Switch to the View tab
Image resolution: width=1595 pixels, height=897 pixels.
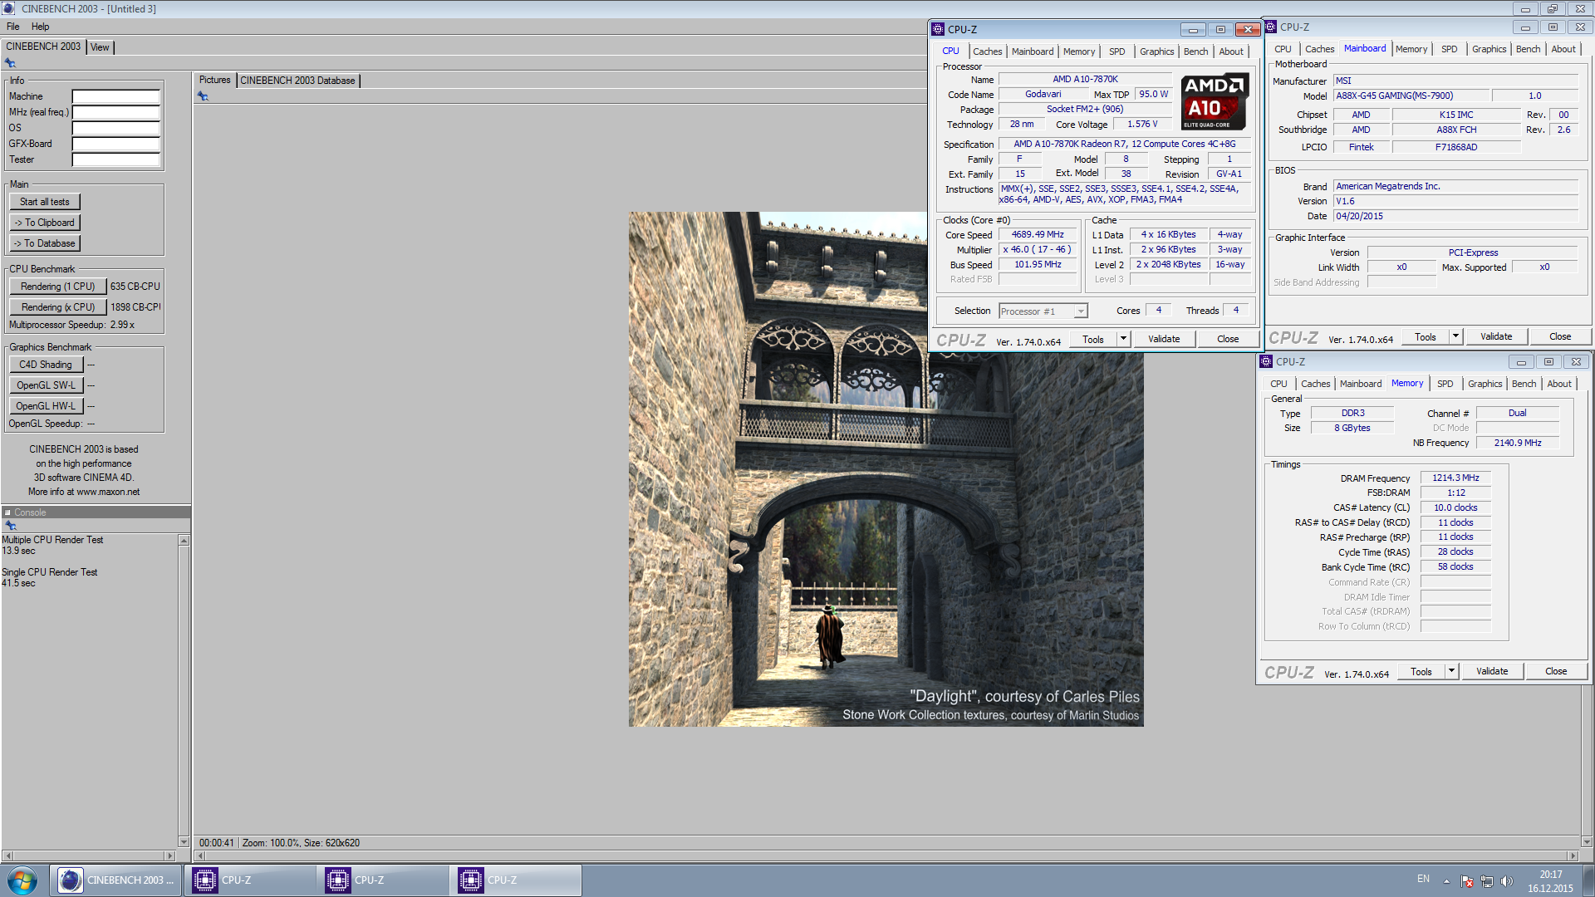point(100,47)
